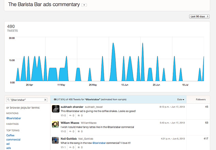The height and width of the screenshot is (150, 216).
Task: Retweet subhash chander's tweet
Action: click(x=63, y=115)
